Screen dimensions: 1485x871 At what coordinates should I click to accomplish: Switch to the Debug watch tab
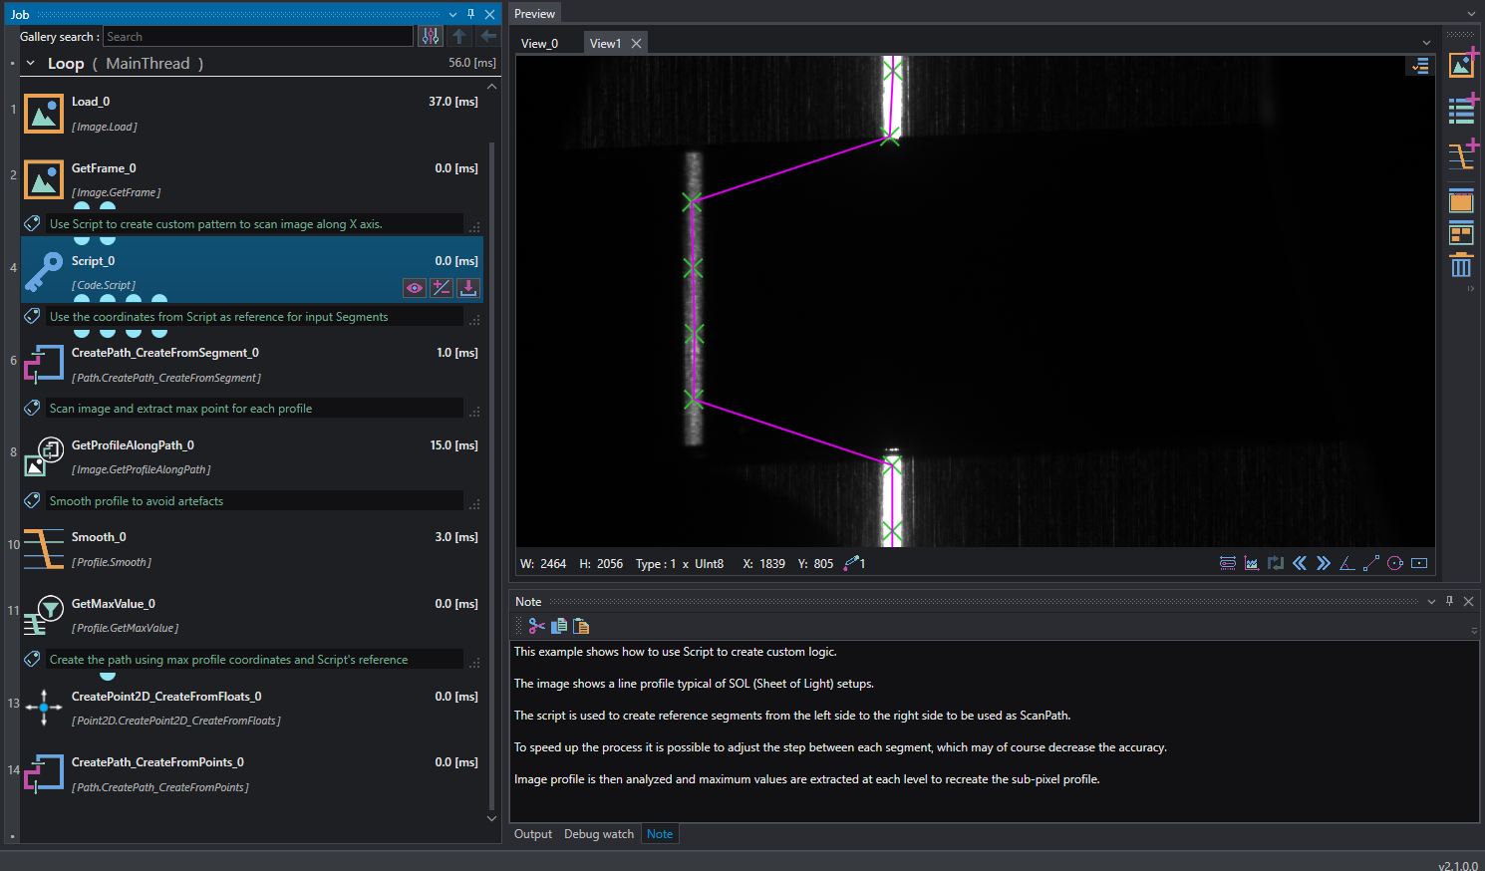(599, 834)
